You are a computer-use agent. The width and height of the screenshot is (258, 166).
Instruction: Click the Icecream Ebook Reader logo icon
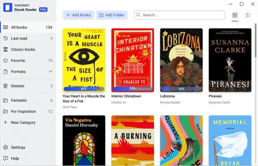(7, 7)
